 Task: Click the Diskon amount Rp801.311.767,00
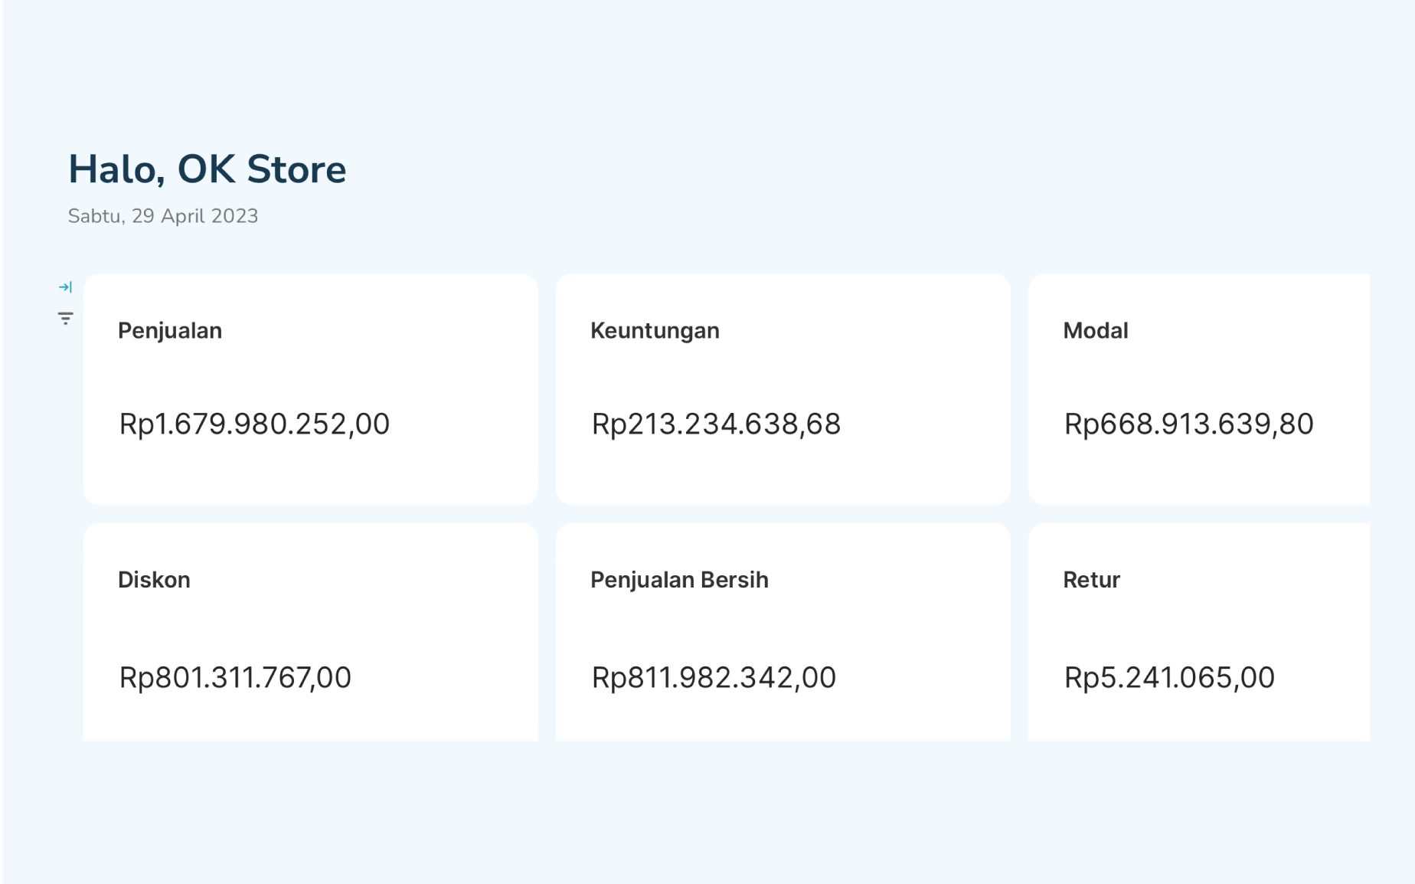(236, 677)
